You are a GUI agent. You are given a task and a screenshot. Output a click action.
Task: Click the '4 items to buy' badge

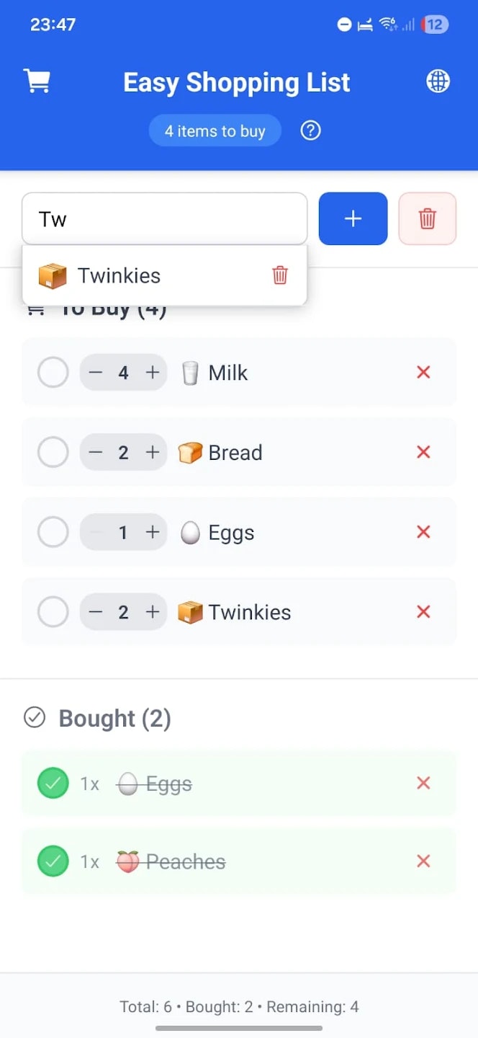[x=215, y=130]
